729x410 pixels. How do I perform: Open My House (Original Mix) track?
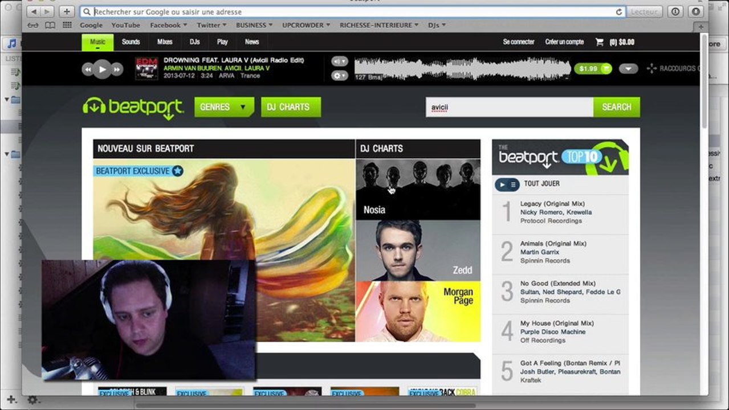pos(557,323)
